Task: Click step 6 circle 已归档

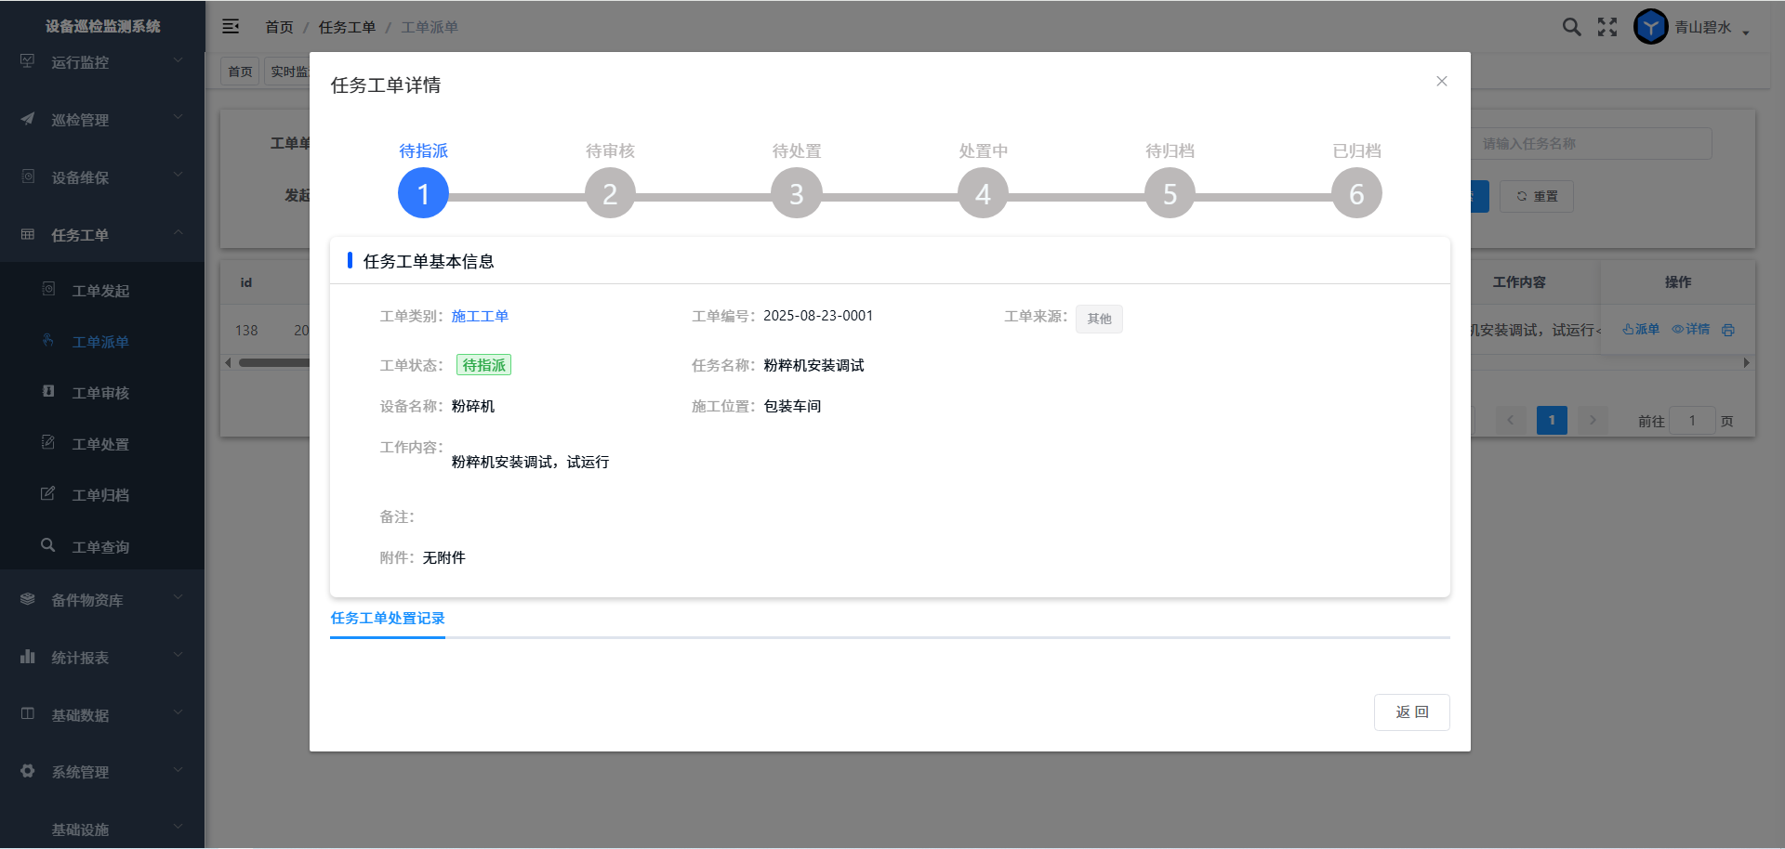Action: (1356, 193)
